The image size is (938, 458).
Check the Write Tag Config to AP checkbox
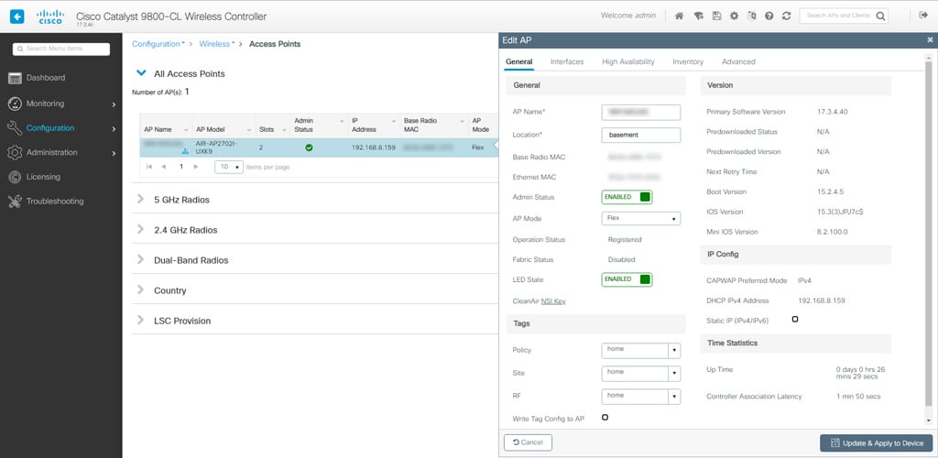point(605,418)
